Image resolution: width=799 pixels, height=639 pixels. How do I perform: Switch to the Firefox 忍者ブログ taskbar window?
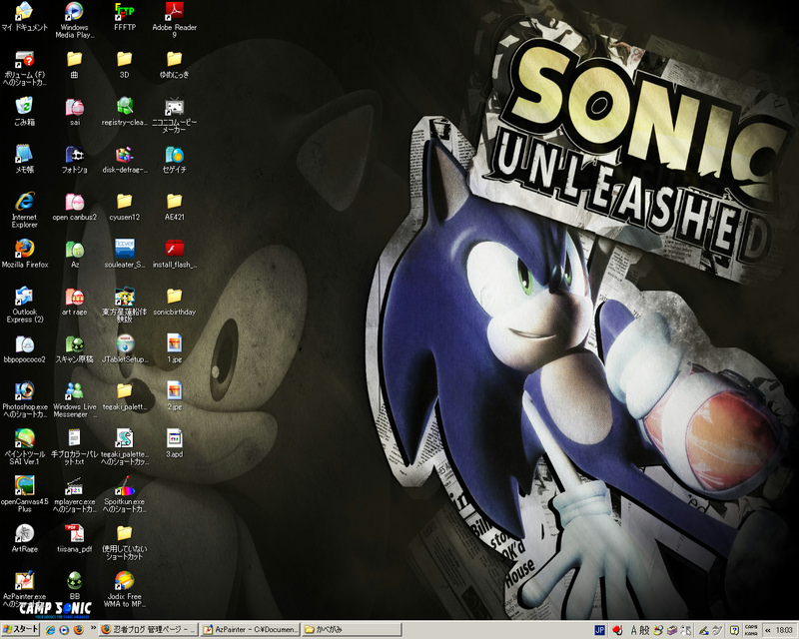click(x=148, y=630)
